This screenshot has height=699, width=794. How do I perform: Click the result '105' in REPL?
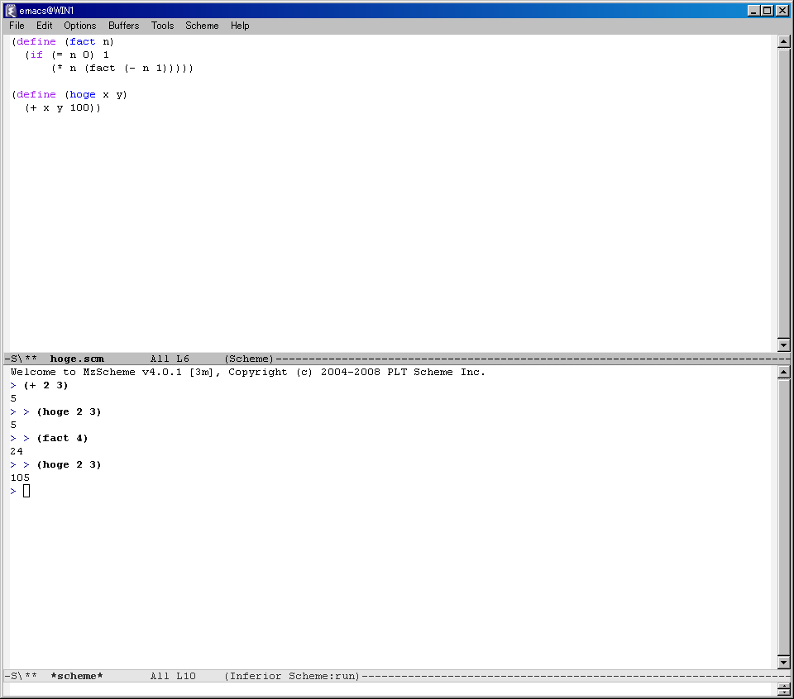point(20,478)
